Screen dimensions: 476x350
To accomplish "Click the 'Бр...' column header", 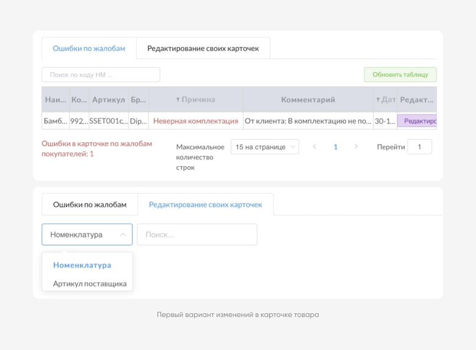I will point(139,100).
